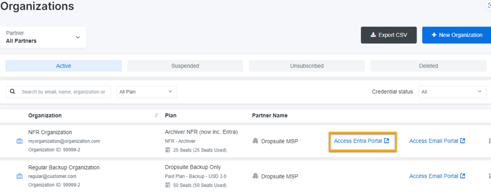Click the seats icon next to 25 Seats
Viewport: 491px width, 192px height.
[x=167, y=150]
